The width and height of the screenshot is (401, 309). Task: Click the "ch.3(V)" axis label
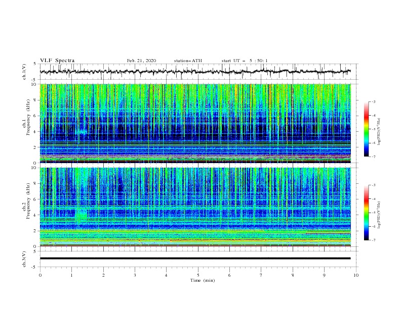[24, 259]
